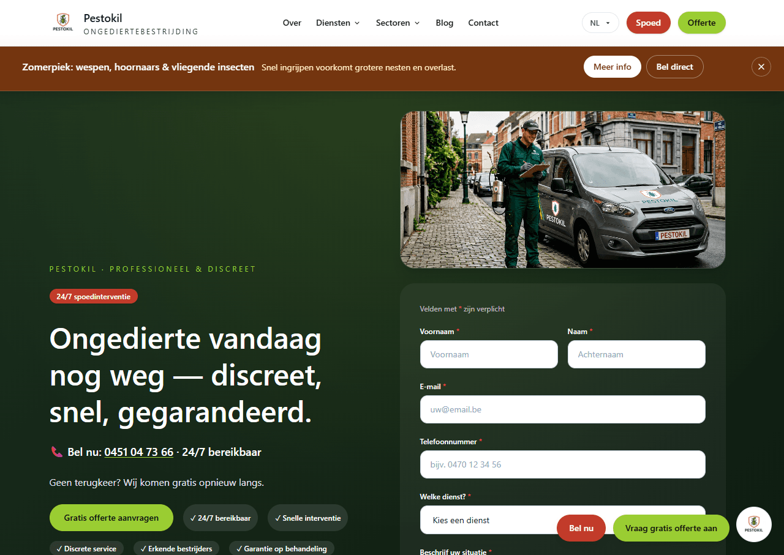The width and height of the screenshot is (784, 555).
Task: Click the 24/7 bereikbaar chip
Action: tap(221, 518)
